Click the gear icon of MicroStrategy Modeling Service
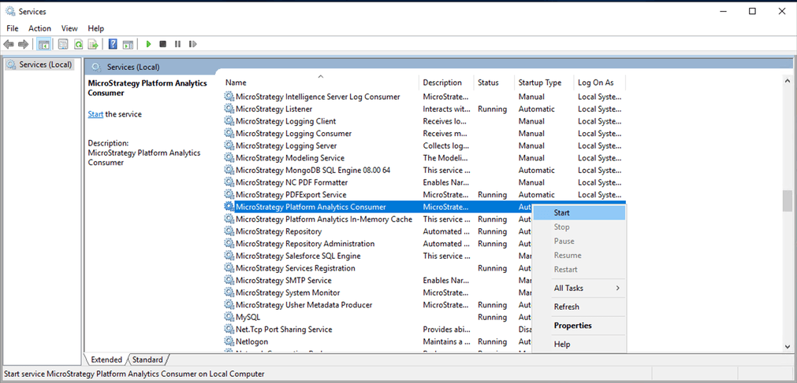 click(229, 158)
